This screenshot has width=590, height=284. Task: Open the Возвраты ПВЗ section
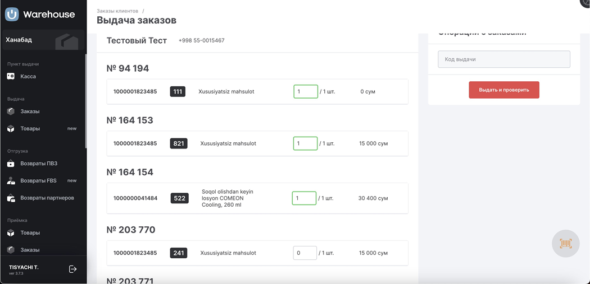click(x=38, y=164)
